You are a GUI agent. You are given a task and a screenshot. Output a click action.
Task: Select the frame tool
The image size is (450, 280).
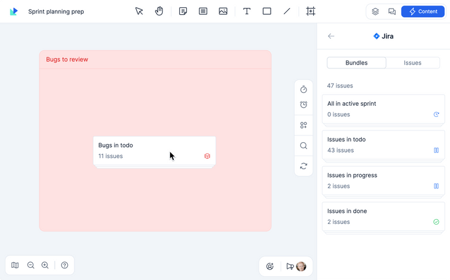click(311, 12)
